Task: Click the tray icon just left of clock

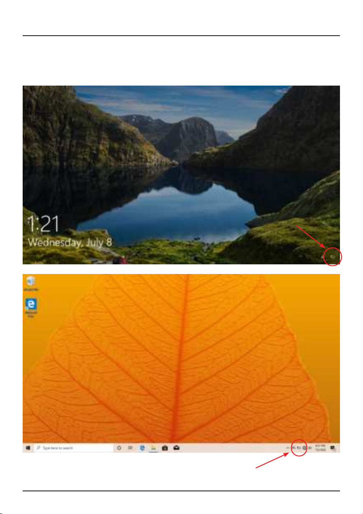Action: click(310, 448)
